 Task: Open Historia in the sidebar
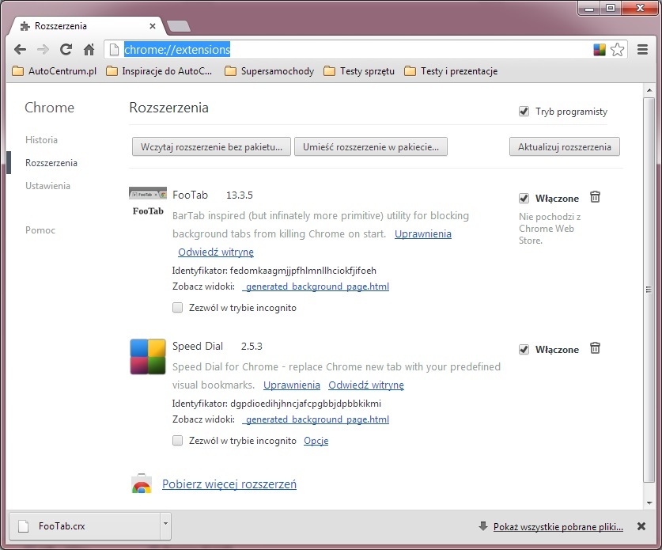pyautogui.click(x=41, y=140)
